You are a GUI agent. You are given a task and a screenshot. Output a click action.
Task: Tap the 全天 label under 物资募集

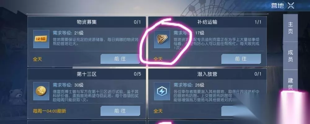(37, 59)
